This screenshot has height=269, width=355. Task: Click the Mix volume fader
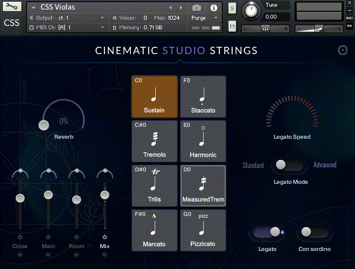(105, 195)
